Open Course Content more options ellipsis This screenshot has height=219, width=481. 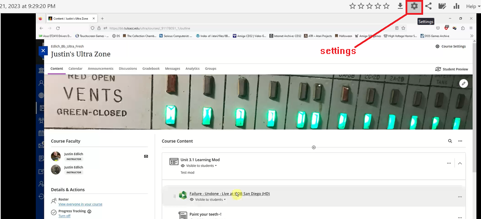460,141
